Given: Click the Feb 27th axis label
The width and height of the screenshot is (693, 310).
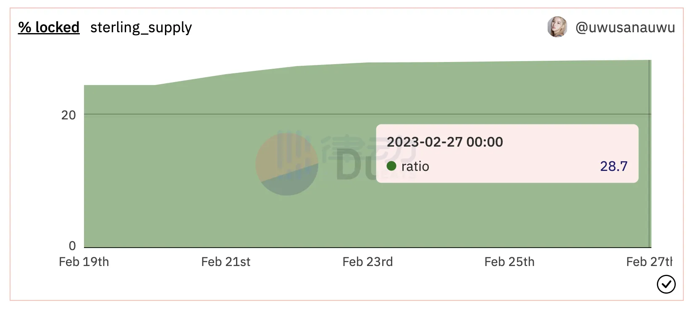Looking at the screenshot, I should tap(649, 262).
